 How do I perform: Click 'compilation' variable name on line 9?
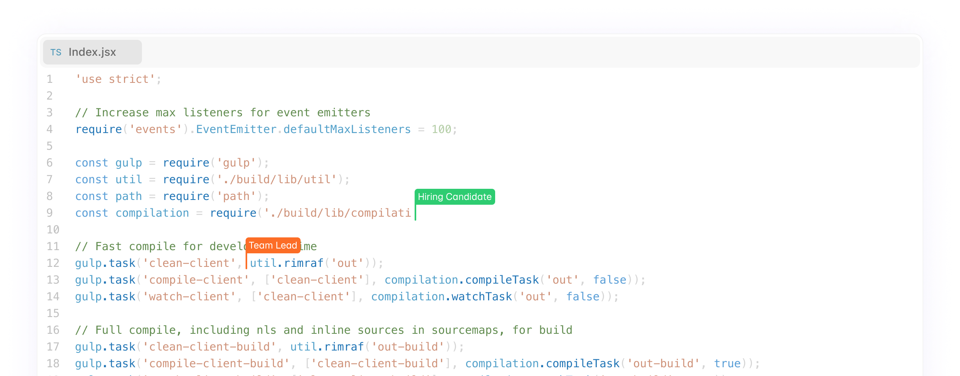(152, 213)
